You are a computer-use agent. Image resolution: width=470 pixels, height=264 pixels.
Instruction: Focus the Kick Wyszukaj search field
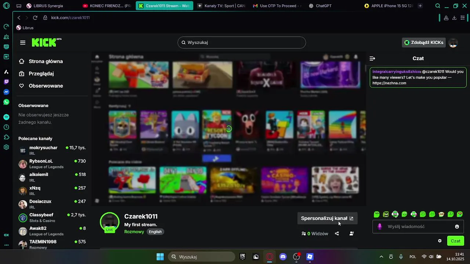coord(242,43)
